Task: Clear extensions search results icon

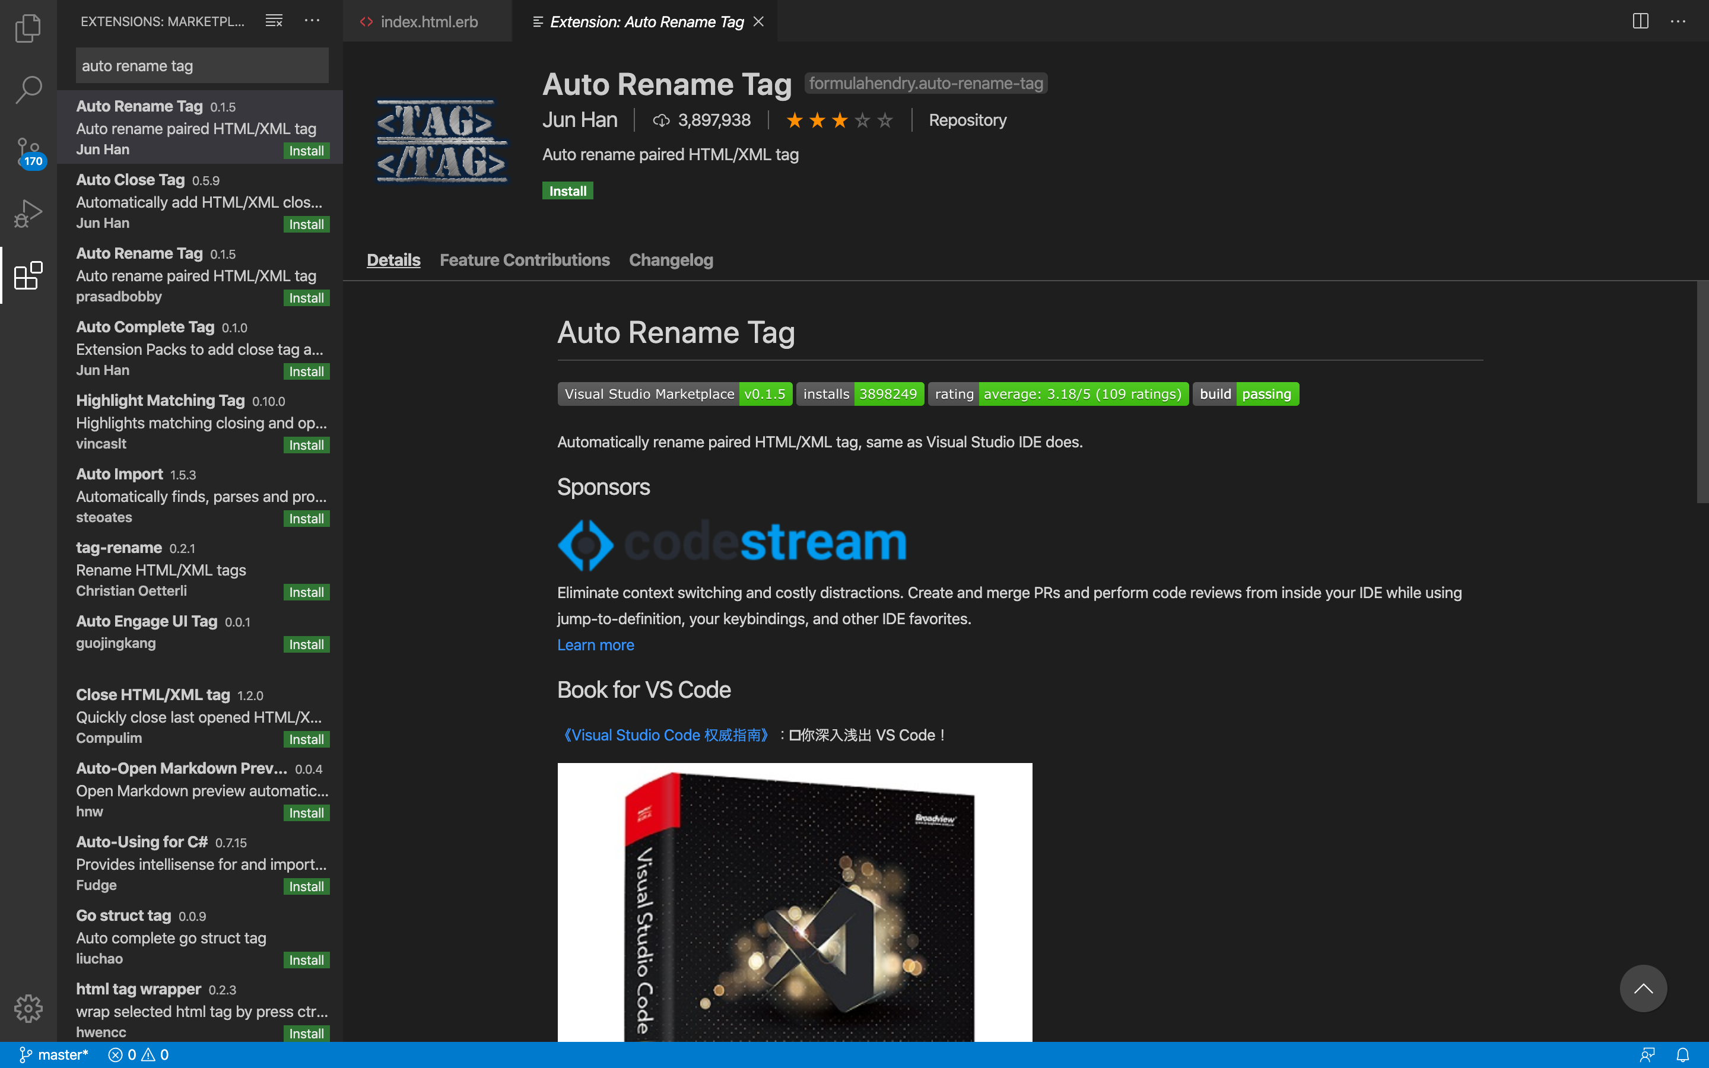Action: coord(274,21)
